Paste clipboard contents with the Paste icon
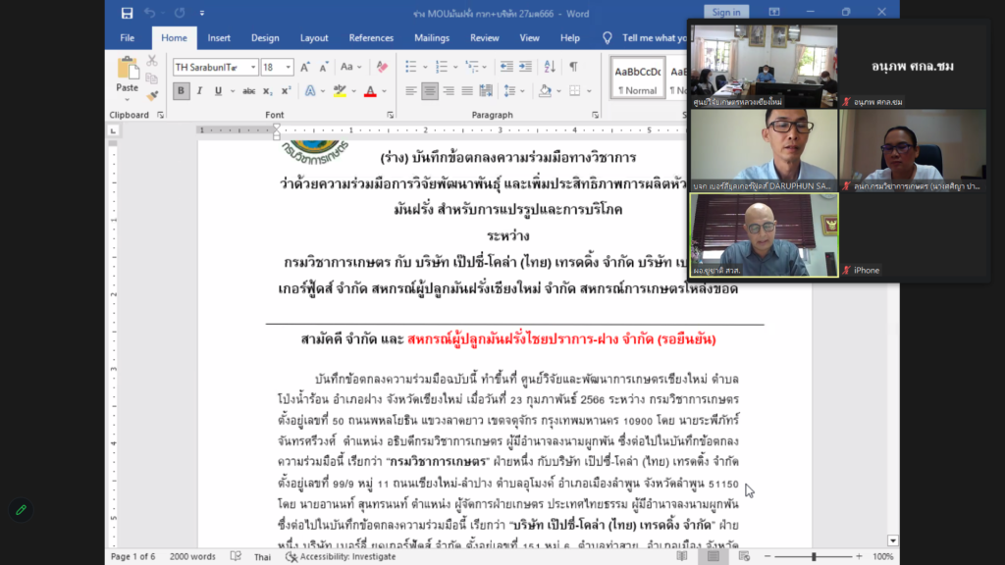This screenshot has height=565, width=1005. tap(127, 69)
